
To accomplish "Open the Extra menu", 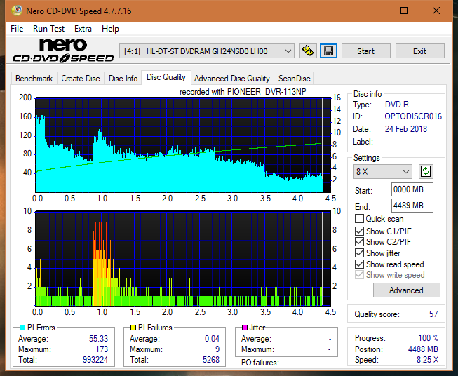I will coord(83,29).
